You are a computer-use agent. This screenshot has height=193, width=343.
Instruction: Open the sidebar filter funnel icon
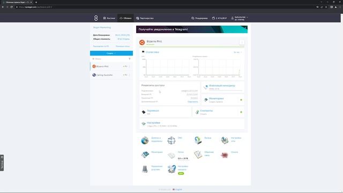click(x=130, y=59)
